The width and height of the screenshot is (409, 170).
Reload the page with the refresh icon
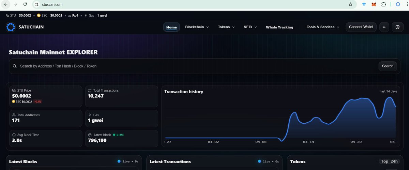25,4
